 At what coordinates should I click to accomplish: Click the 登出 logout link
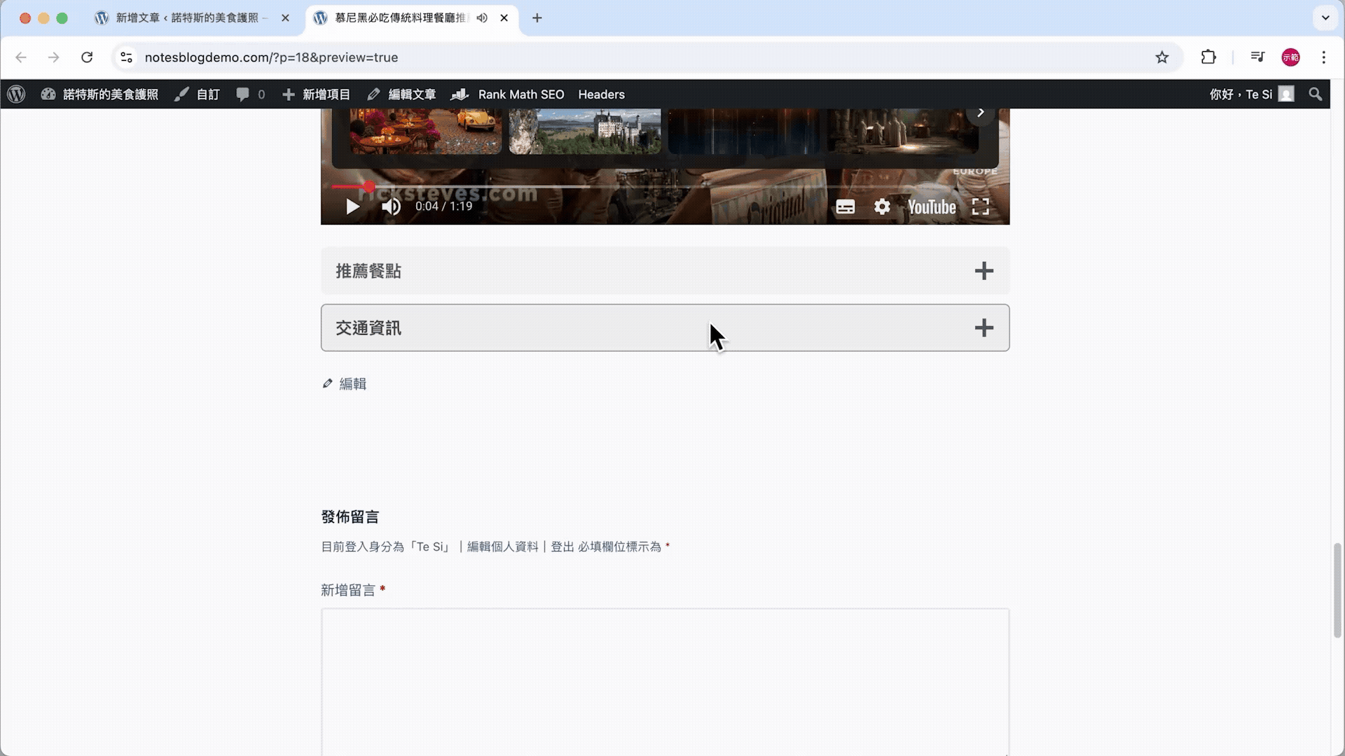[x=562, y=547]
